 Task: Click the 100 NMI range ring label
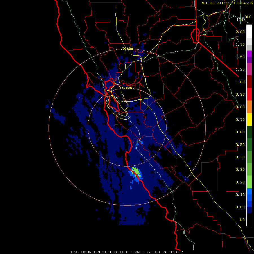[127, 49]
